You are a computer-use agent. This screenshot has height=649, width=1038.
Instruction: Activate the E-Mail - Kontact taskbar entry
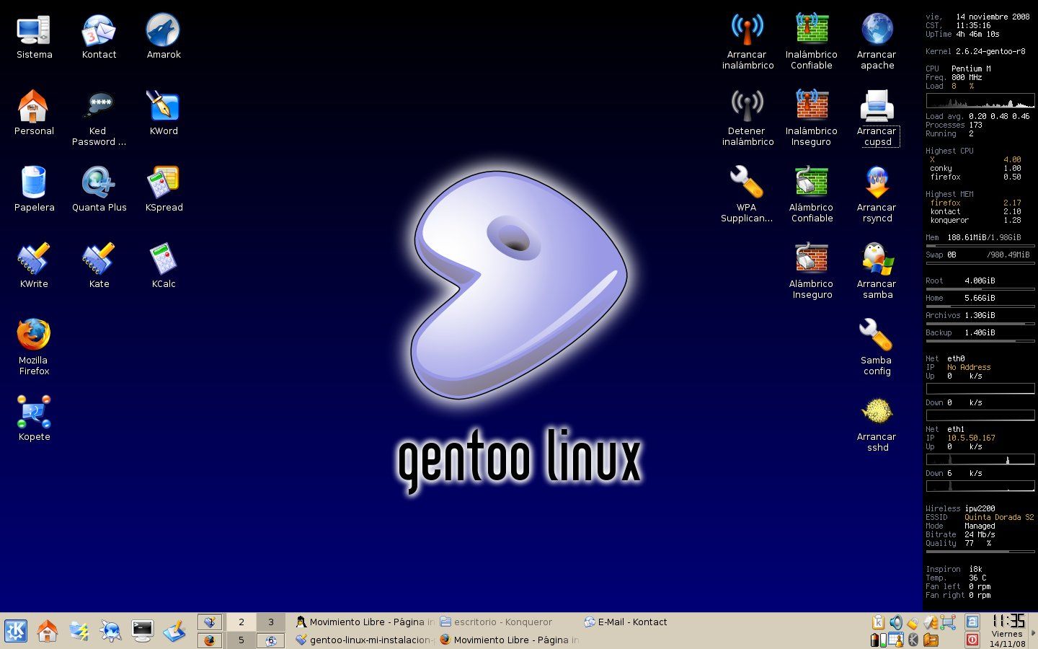pos(626,622)
